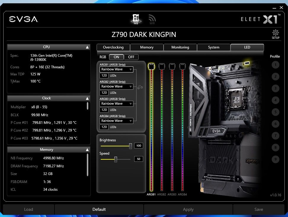
Task: Select profile slot 6
Action: point(275,124)
